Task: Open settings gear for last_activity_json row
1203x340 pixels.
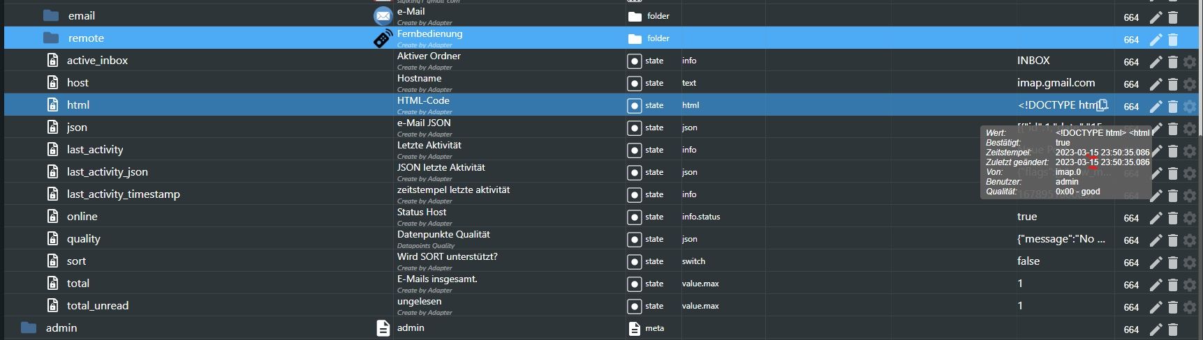Action: pos(1190,173)
